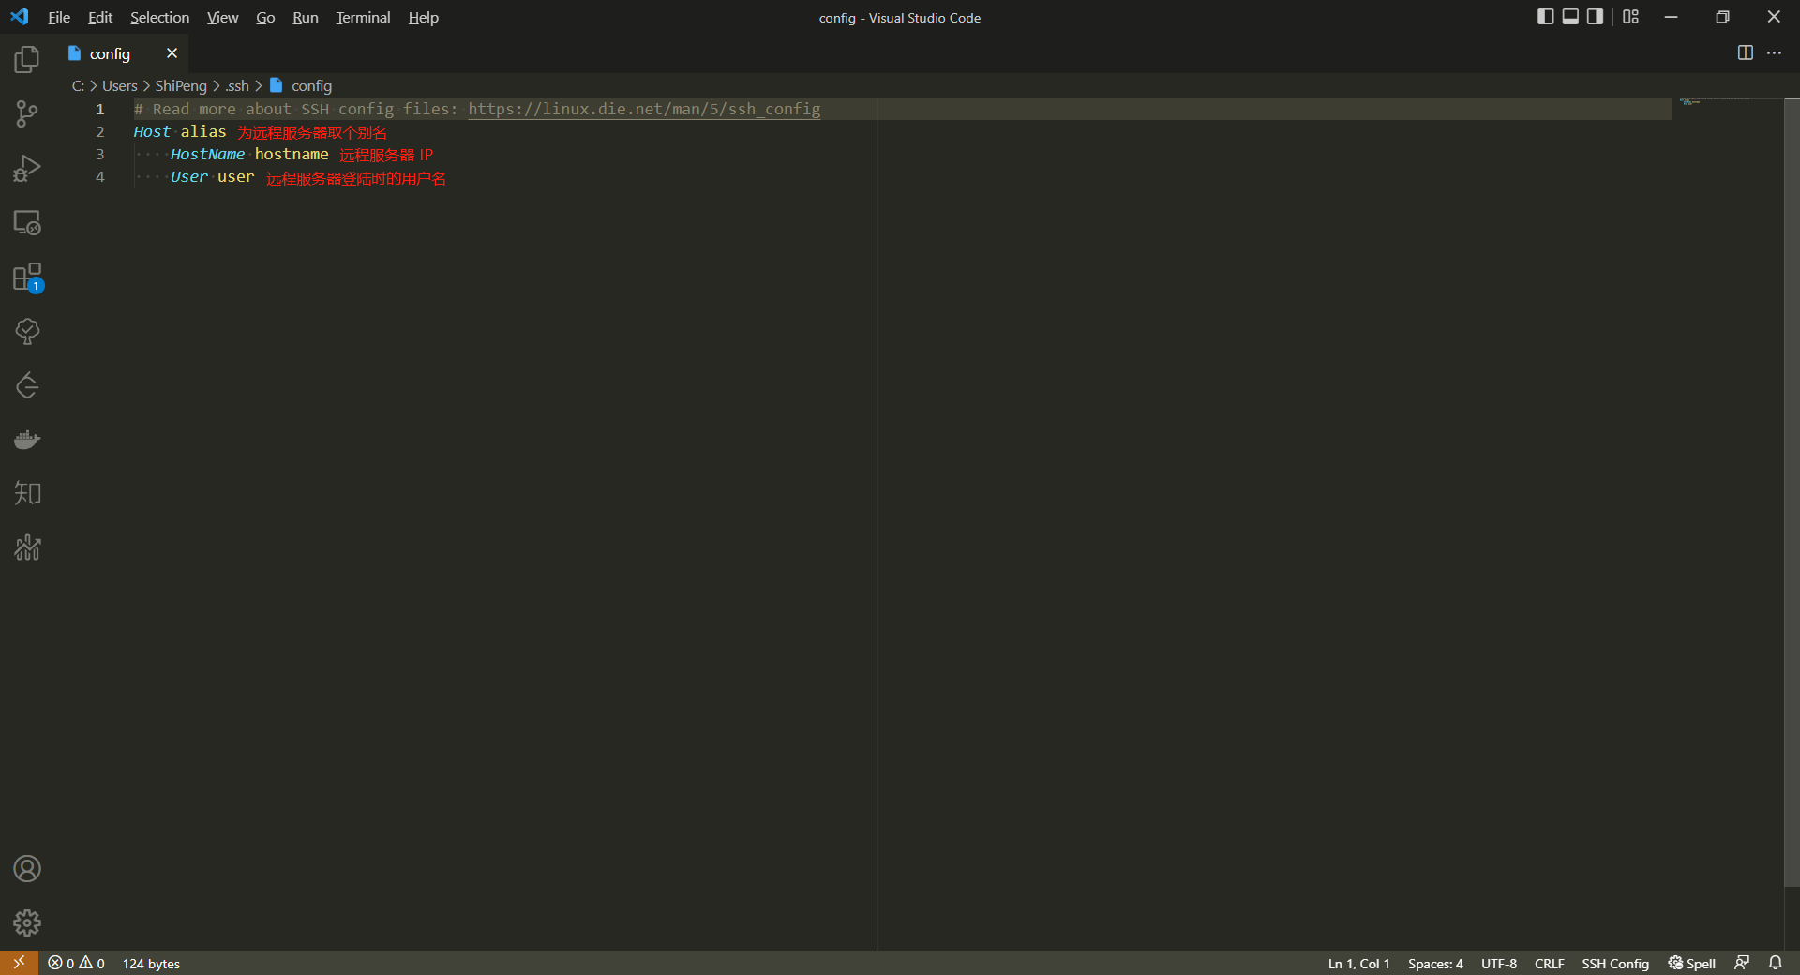Open the Terminal menu
This screenshot has height=975, width=1800.
(x=363, y=17)
